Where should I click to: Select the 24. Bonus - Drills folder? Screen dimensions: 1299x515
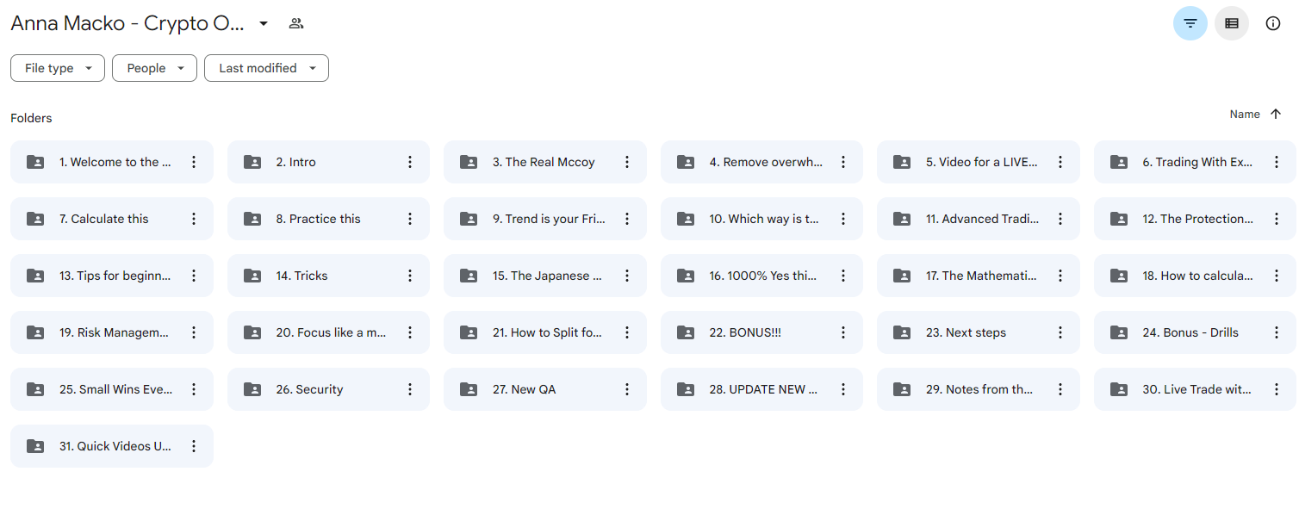(1195, 332)
